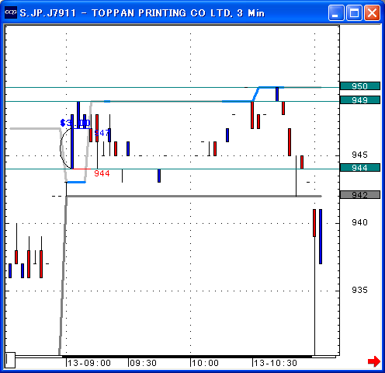The width and height of the screenshot is (385, 373).
Task: Select the 950 price level label
Action: pos(359,86)
